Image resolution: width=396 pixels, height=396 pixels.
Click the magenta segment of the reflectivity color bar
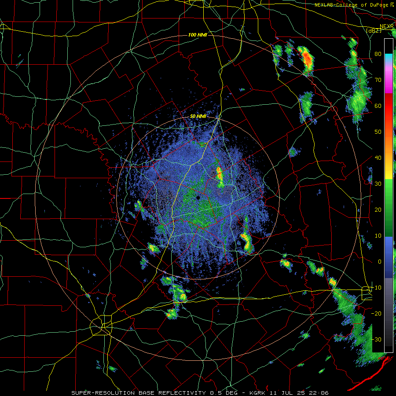389,81
